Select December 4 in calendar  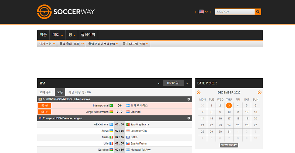[238, 105]
